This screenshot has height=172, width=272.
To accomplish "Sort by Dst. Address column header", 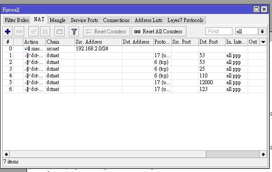I will tap(138, 42).
